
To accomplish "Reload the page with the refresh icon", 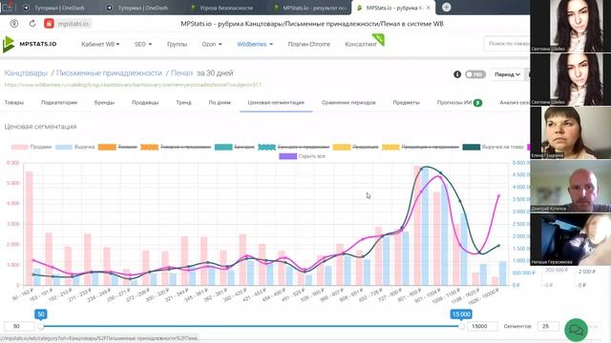I will 32,24.
